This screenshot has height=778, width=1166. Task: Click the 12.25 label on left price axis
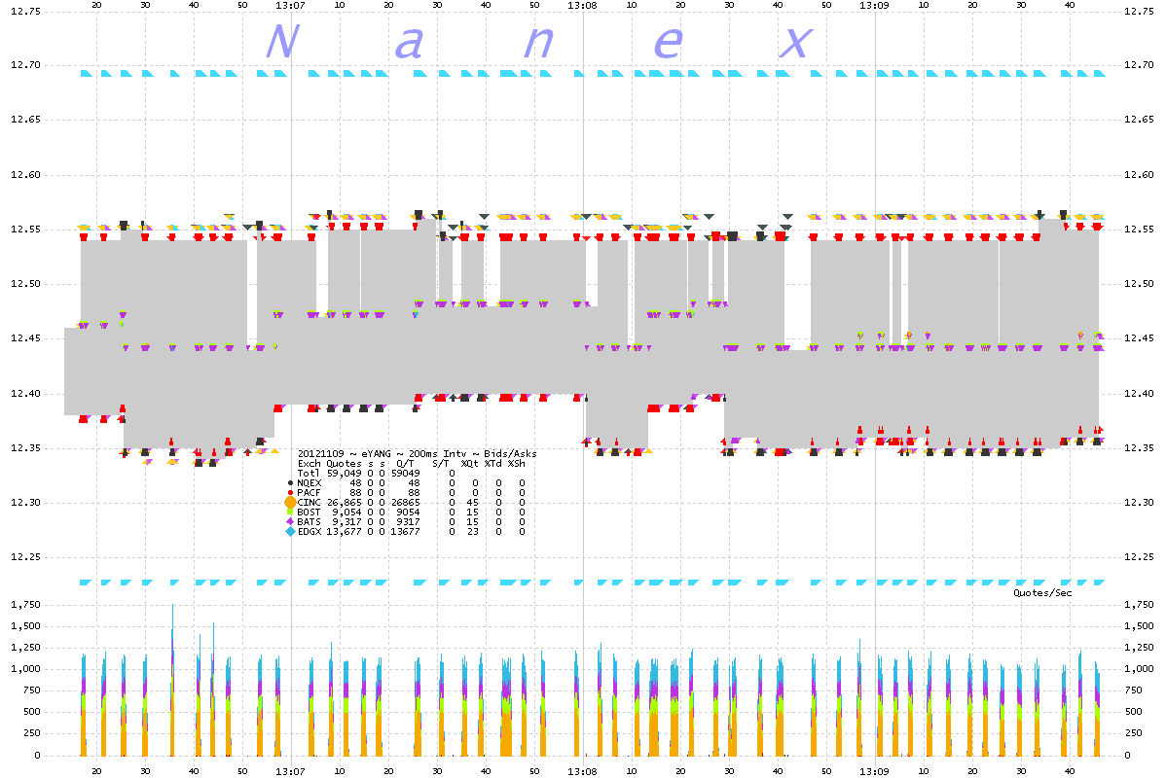point(26,557)
